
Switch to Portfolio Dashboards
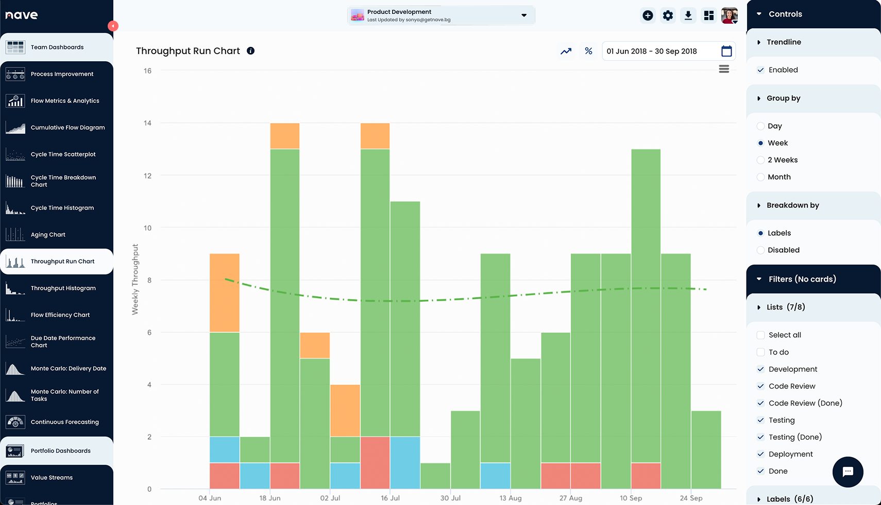[x=60, y=450]
